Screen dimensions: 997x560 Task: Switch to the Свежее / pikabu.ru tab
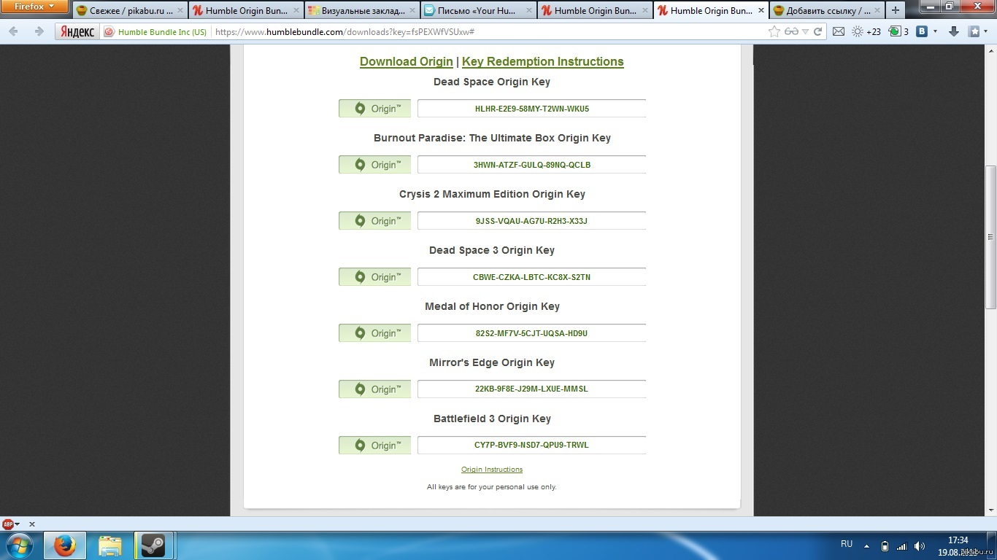pos(130,11)
